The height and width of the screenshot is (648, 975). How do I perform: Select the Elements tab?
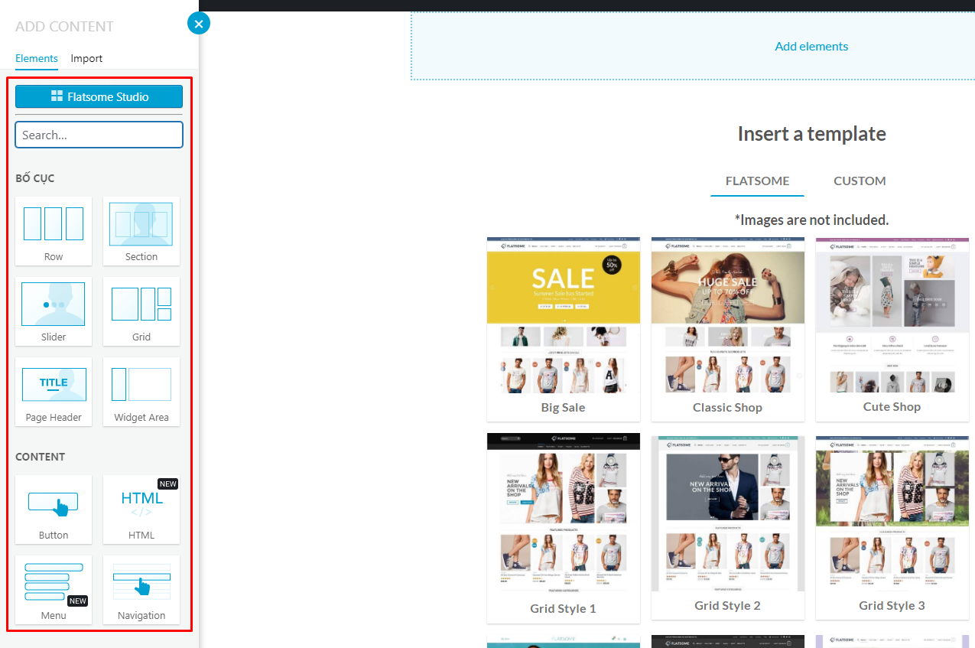pyautogui.click(x=37, y=58)
